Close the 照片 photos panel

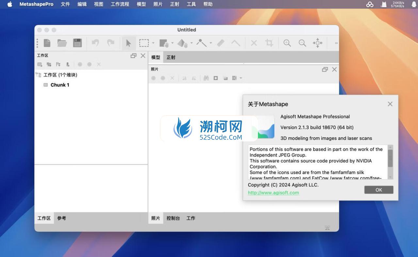click(334, 69)
